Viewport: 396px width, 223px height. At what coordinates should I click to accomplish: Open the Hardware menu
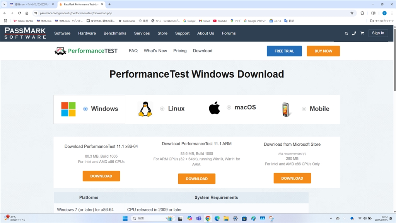click(x=87, y=33)
